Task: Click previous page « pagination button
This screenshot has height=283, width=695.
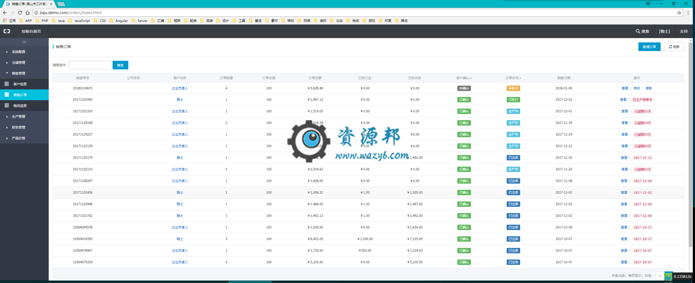Action: pyautogui.click(x=660, y=276)
